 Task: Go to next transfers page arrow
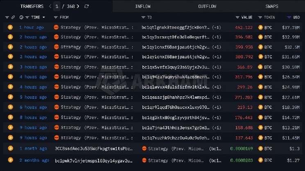click(78, 7)
